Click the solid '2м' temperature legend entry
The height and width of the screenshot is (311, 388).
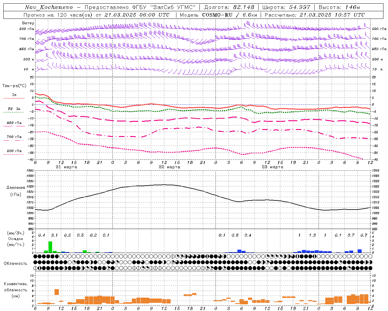pos(14,95)
